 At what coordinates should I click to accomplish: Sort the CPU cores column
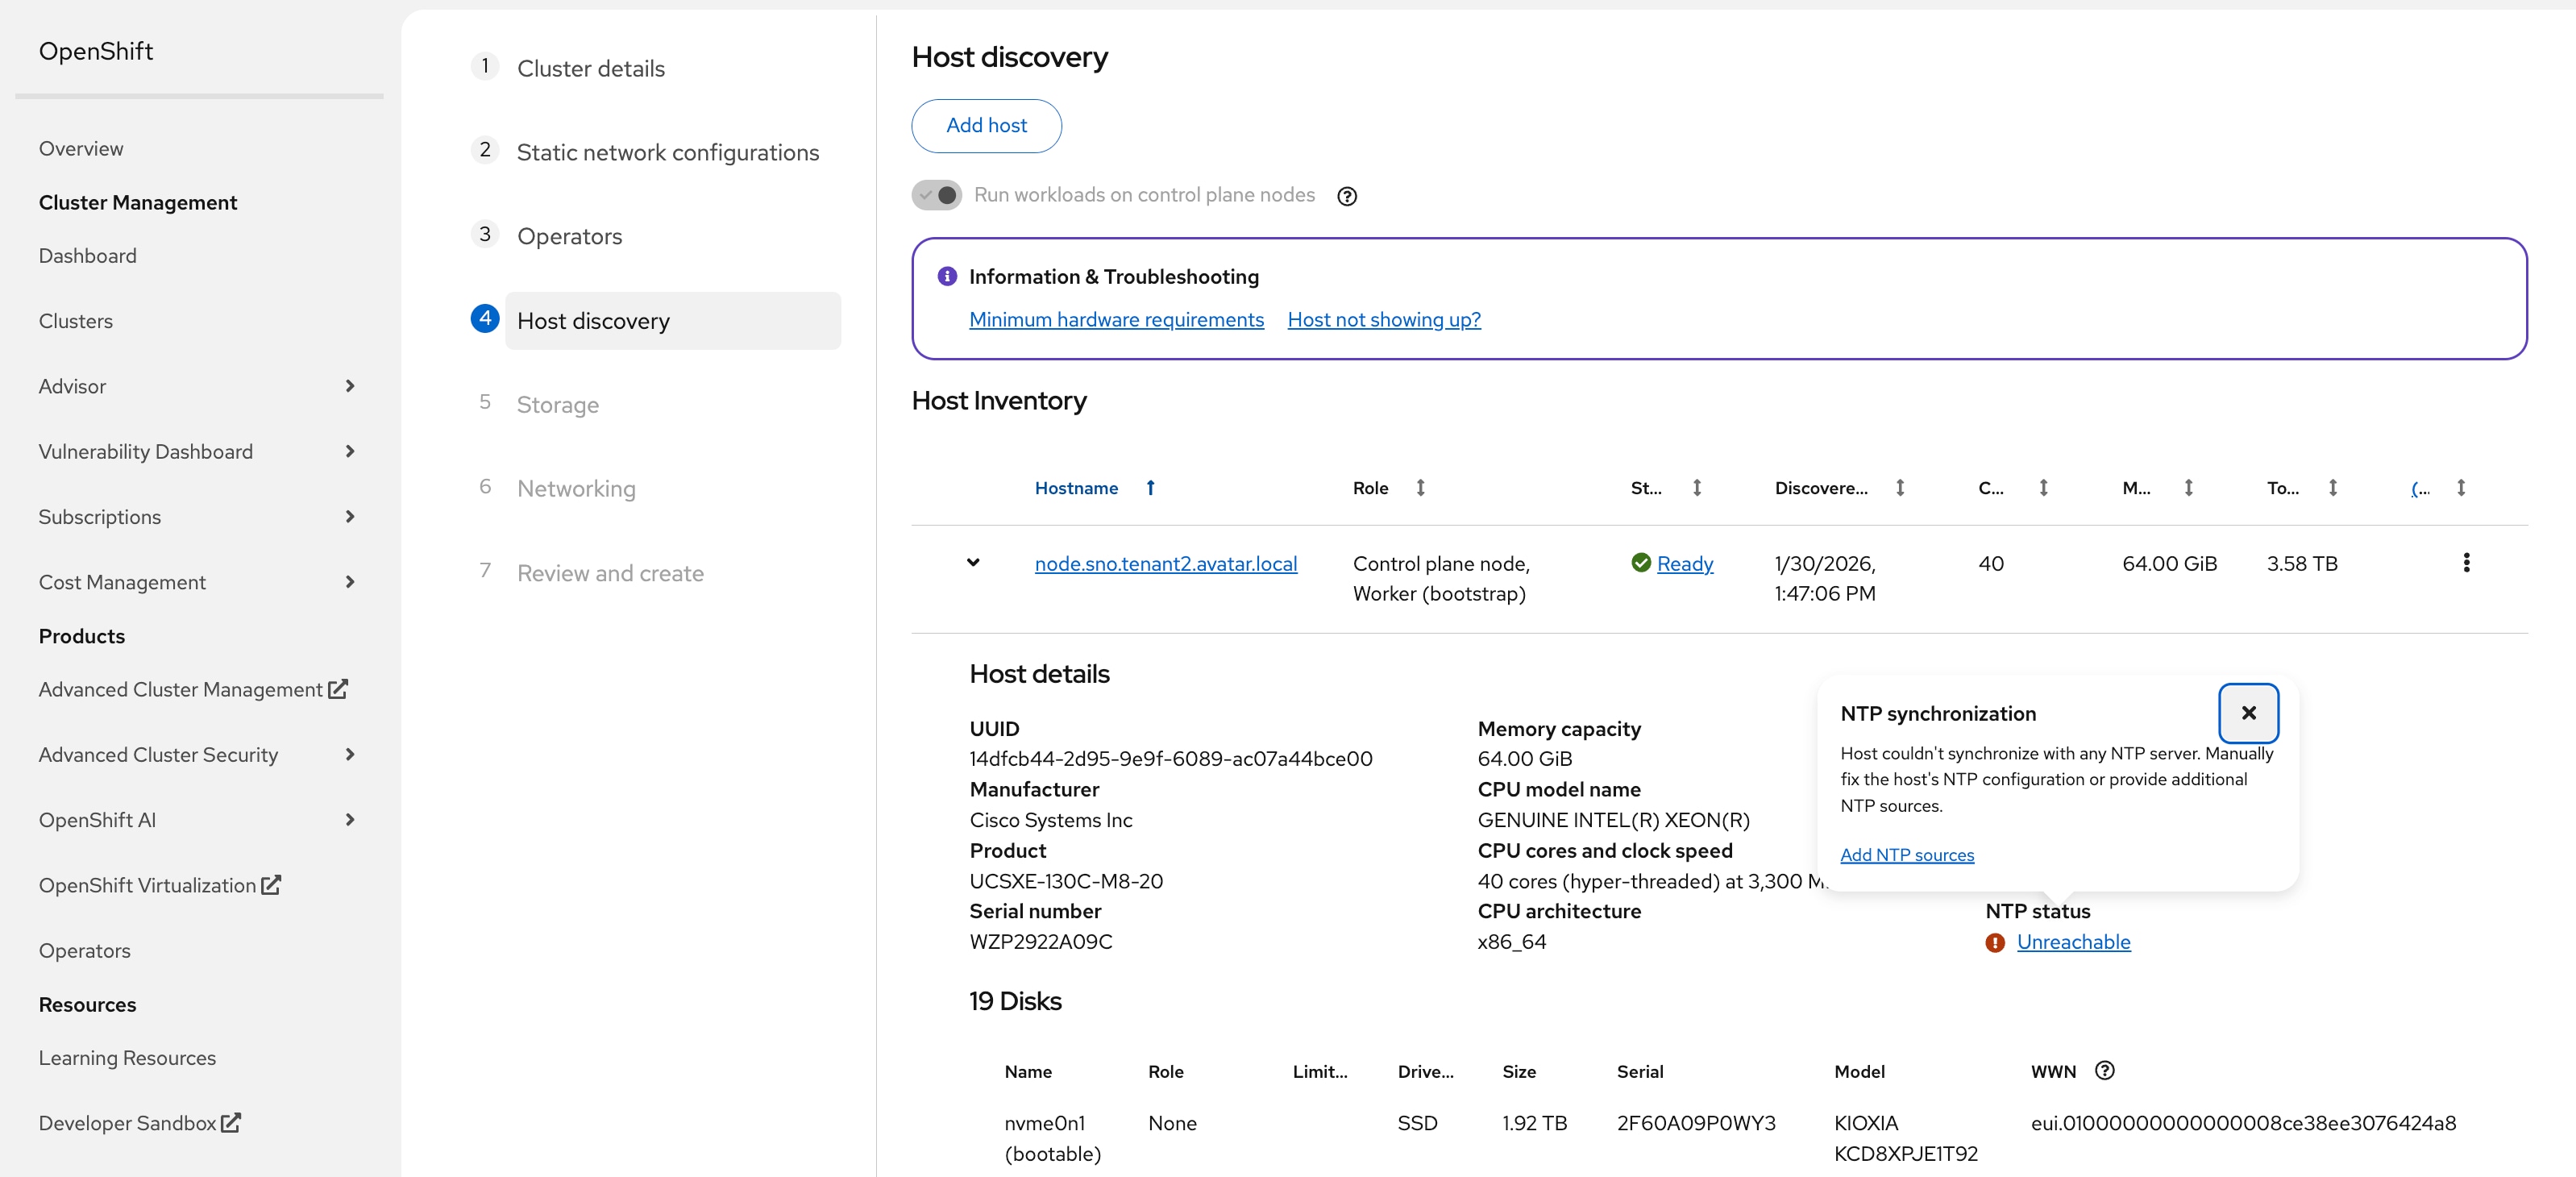pos(2043,488)
